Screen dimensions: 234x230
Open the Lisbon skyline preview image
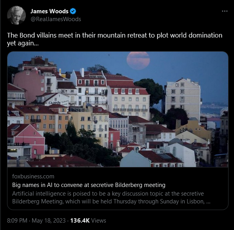pyautogui.click(x=118, y=109)
